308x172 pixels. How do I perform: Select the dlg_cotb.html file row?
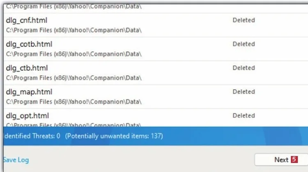tap(156, 49)
